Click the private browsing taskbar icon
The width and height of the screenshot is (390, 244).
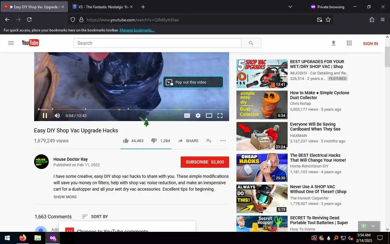pos(53,238)
